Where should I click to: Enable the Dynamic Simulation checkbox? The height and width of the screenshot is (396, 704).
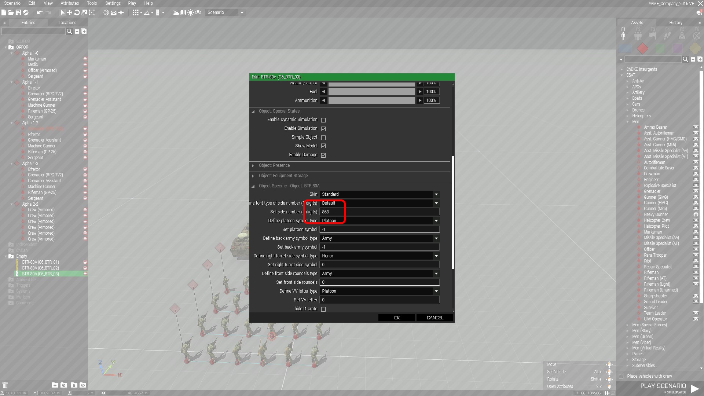tap(323, 120)
